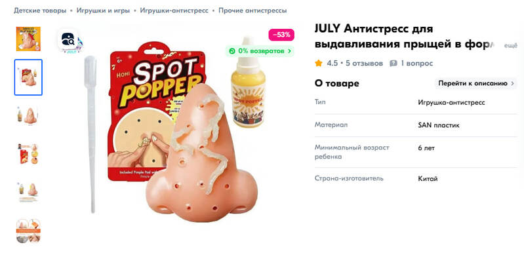The image size is (524, 272).
Task: Click the pink "-53%" discount badge
Action: pyautogui.click(x=281, y=35)
